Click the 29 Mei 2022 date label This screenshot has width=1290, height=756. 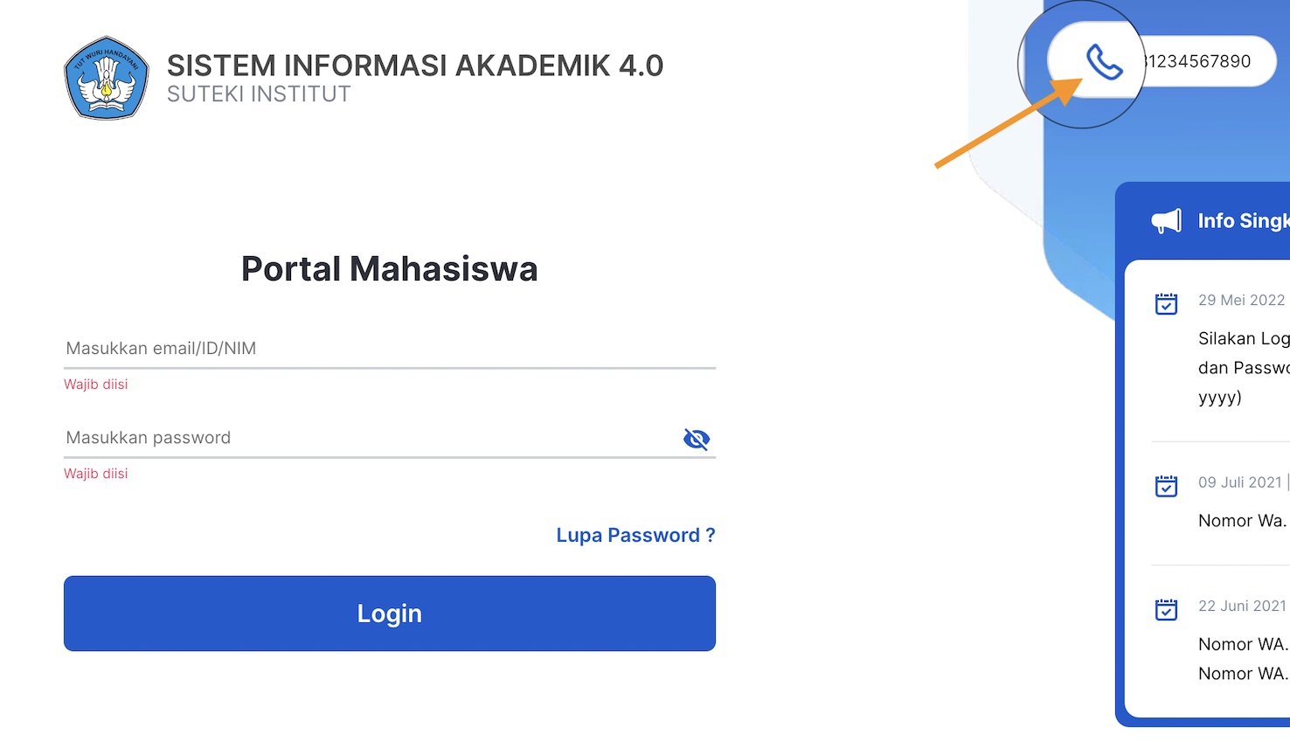point(1241,301)
